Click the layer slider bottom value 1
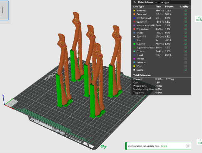 pos(200,140)
